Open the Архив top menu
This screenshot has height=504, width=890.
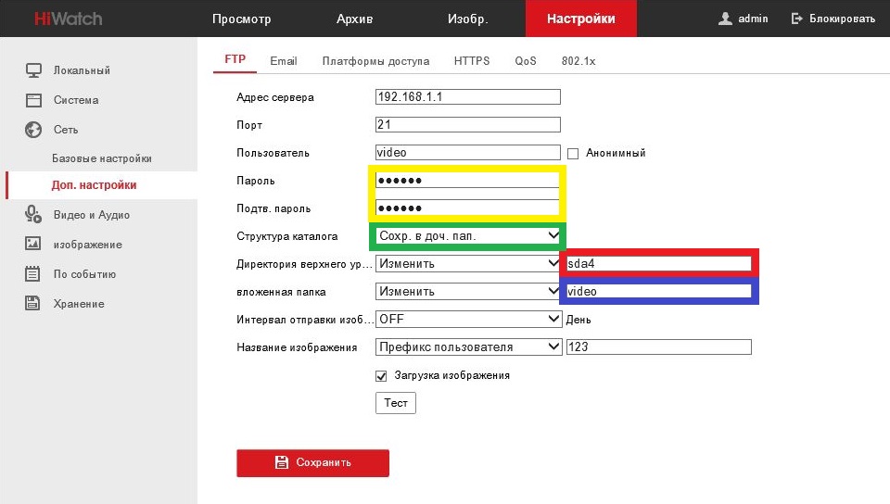tap(354, 19)
